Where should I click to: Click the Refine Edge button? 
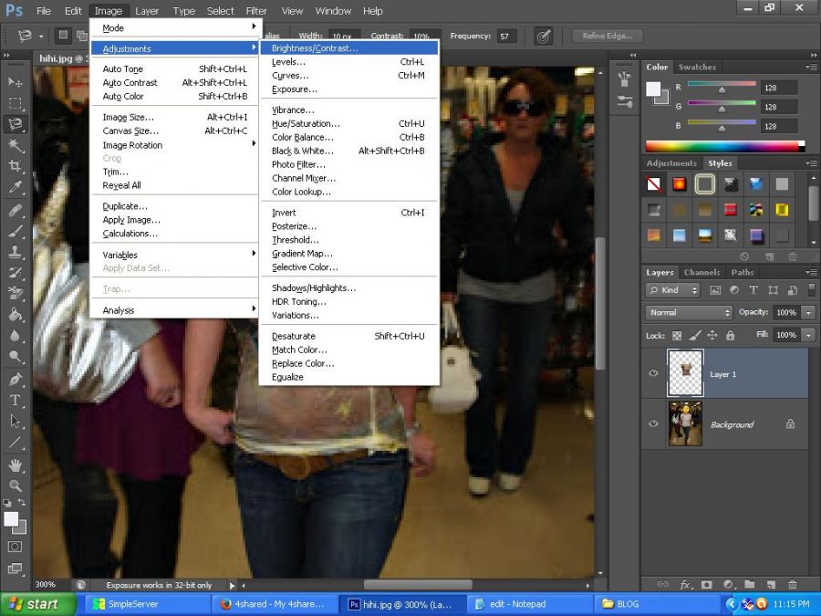click(608, 36)
